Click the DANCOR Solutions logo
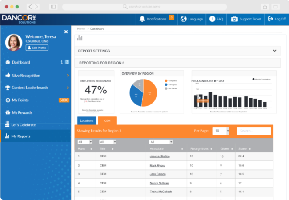 click(19, 19)
